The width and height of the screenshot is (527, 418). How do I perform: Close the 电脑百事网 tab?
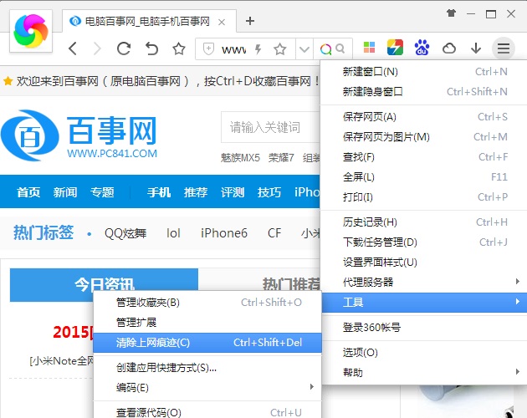coord(222,23)
